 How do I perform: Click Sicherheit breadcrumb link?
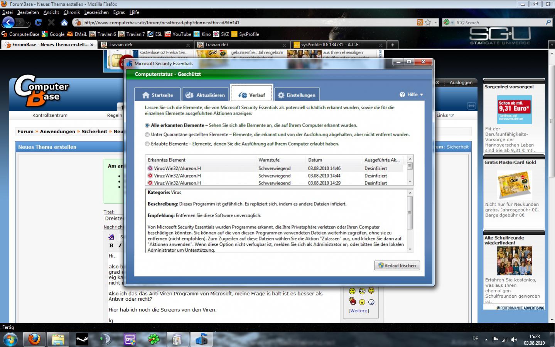[x=94, y=131]
